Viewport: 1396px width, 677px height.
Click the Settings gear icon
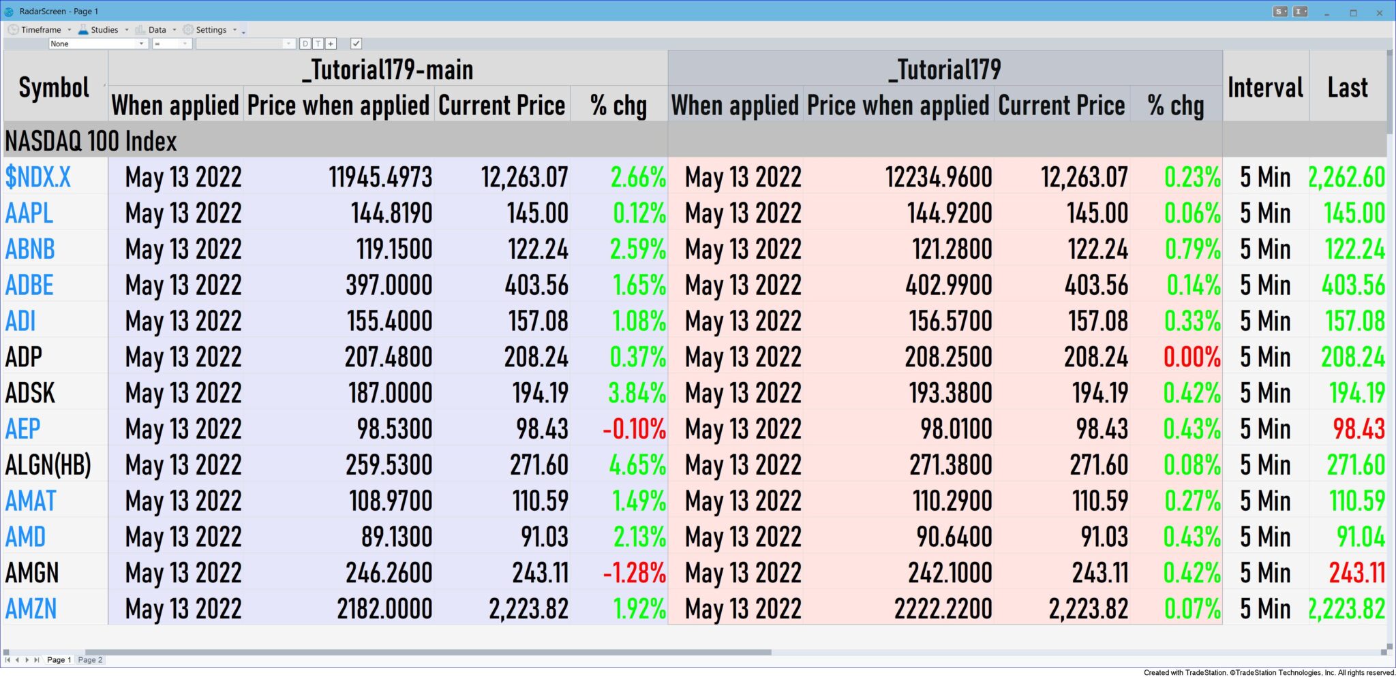pos(188,30)
